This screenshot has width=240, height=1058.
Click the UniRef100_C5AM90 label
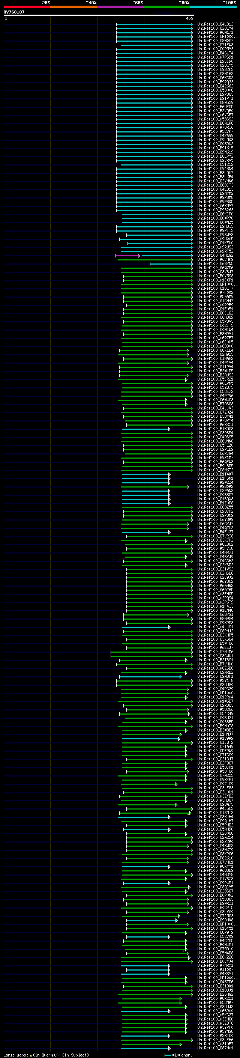pyautogui.click(x=215, y=829)
